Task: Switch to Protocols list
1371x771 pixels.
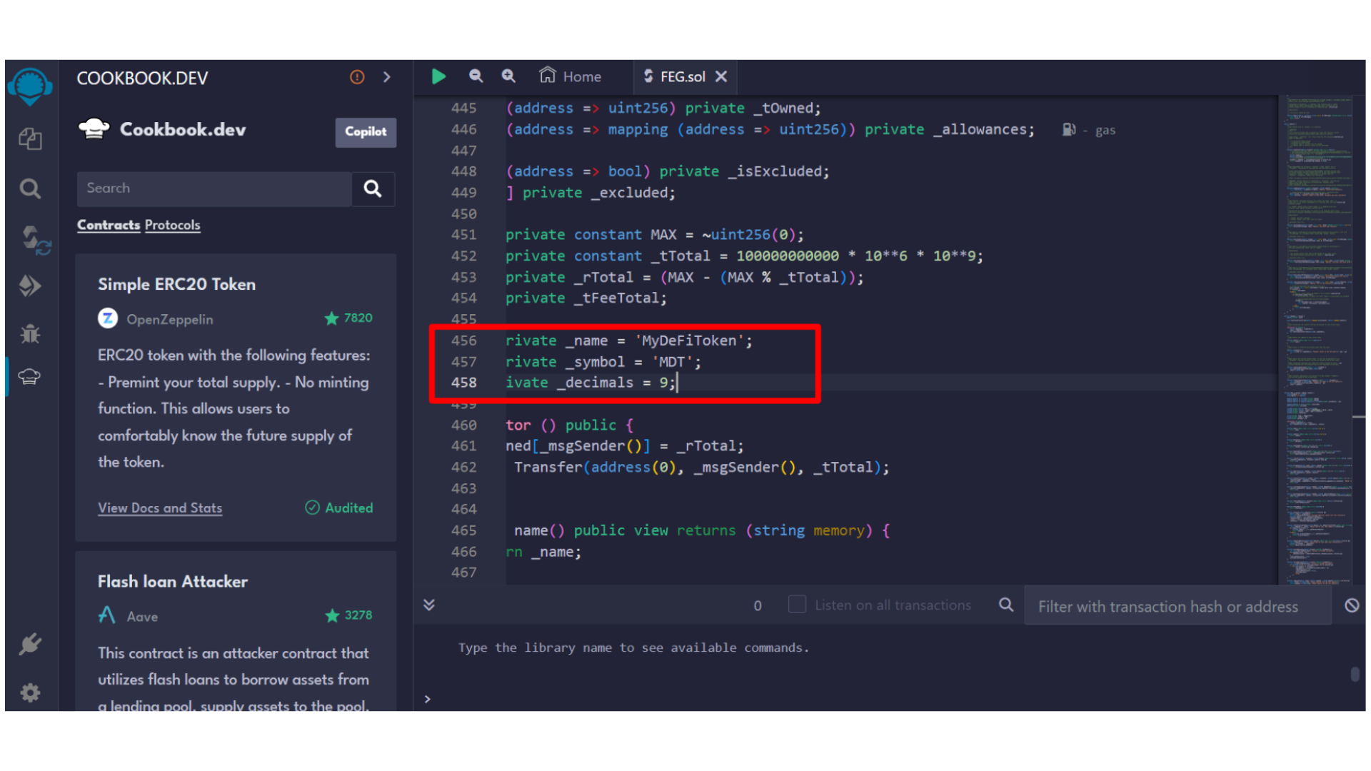Action: click(172, 225)
